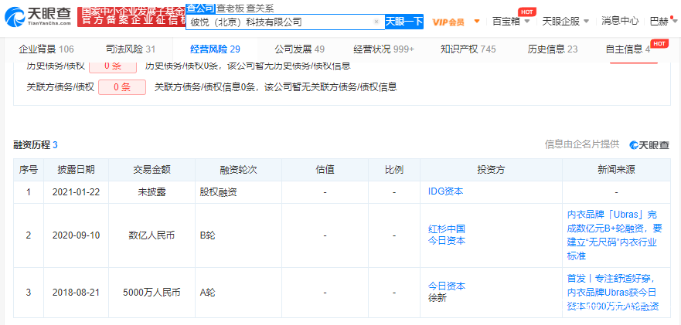
Task: Click the 数亿人民币 amount cell
Action: click(x=152, y=235)
